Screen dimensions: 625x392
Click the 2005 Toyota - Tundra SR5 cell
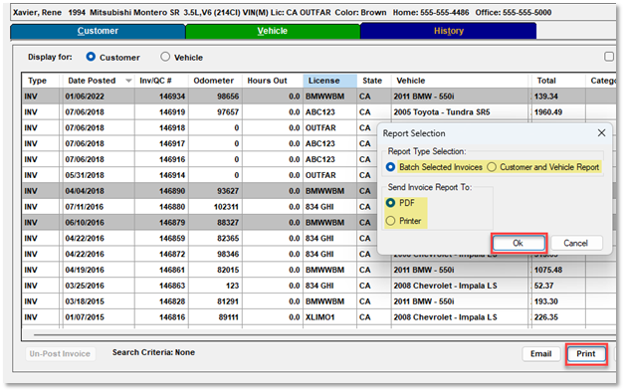(x=461, y=112)
